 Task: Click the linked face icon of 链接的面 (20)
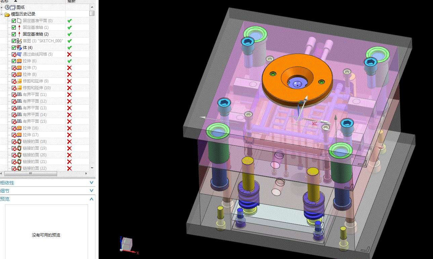(19, 155)
